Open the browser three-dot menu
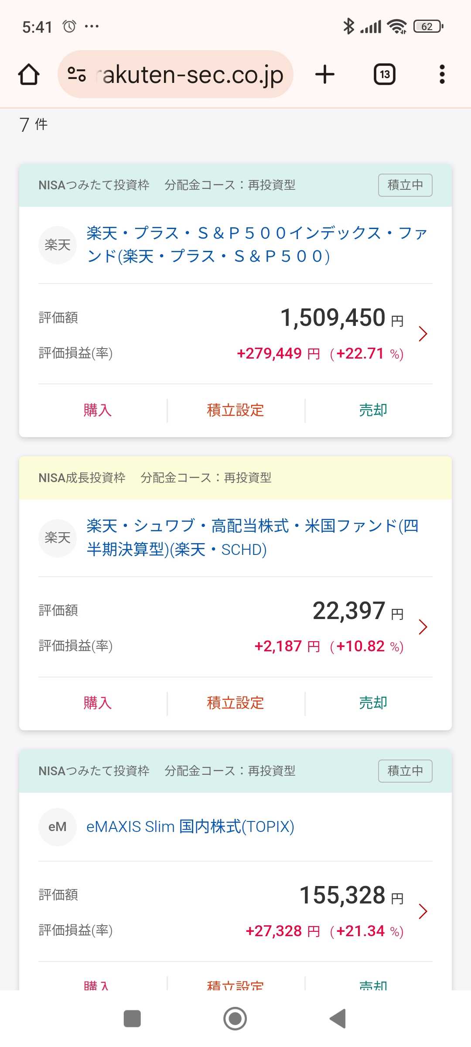 click(x=442, y=74)
